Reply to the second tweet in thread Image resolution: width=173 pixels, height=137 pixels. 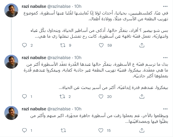tap(24, 96)
